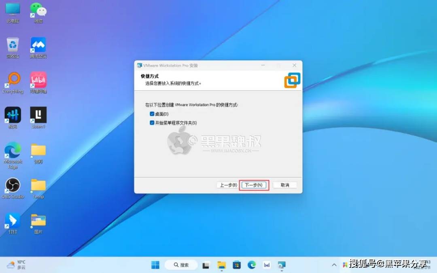The height and width of the screenshot is (273, 437).
Task: Toggle the 开始菜单程序文件夹(S) checkbox
Action: pyautogui.click(x=152, y=123)
